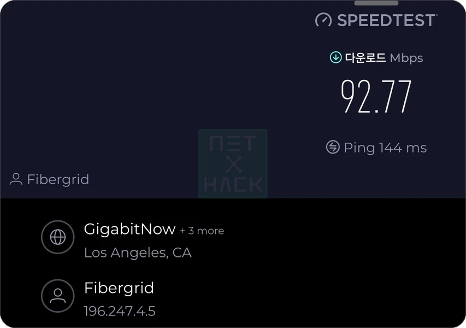Select the circled person ISP icon
Viewport: 466px width, 328px height.
pos(57,296)
